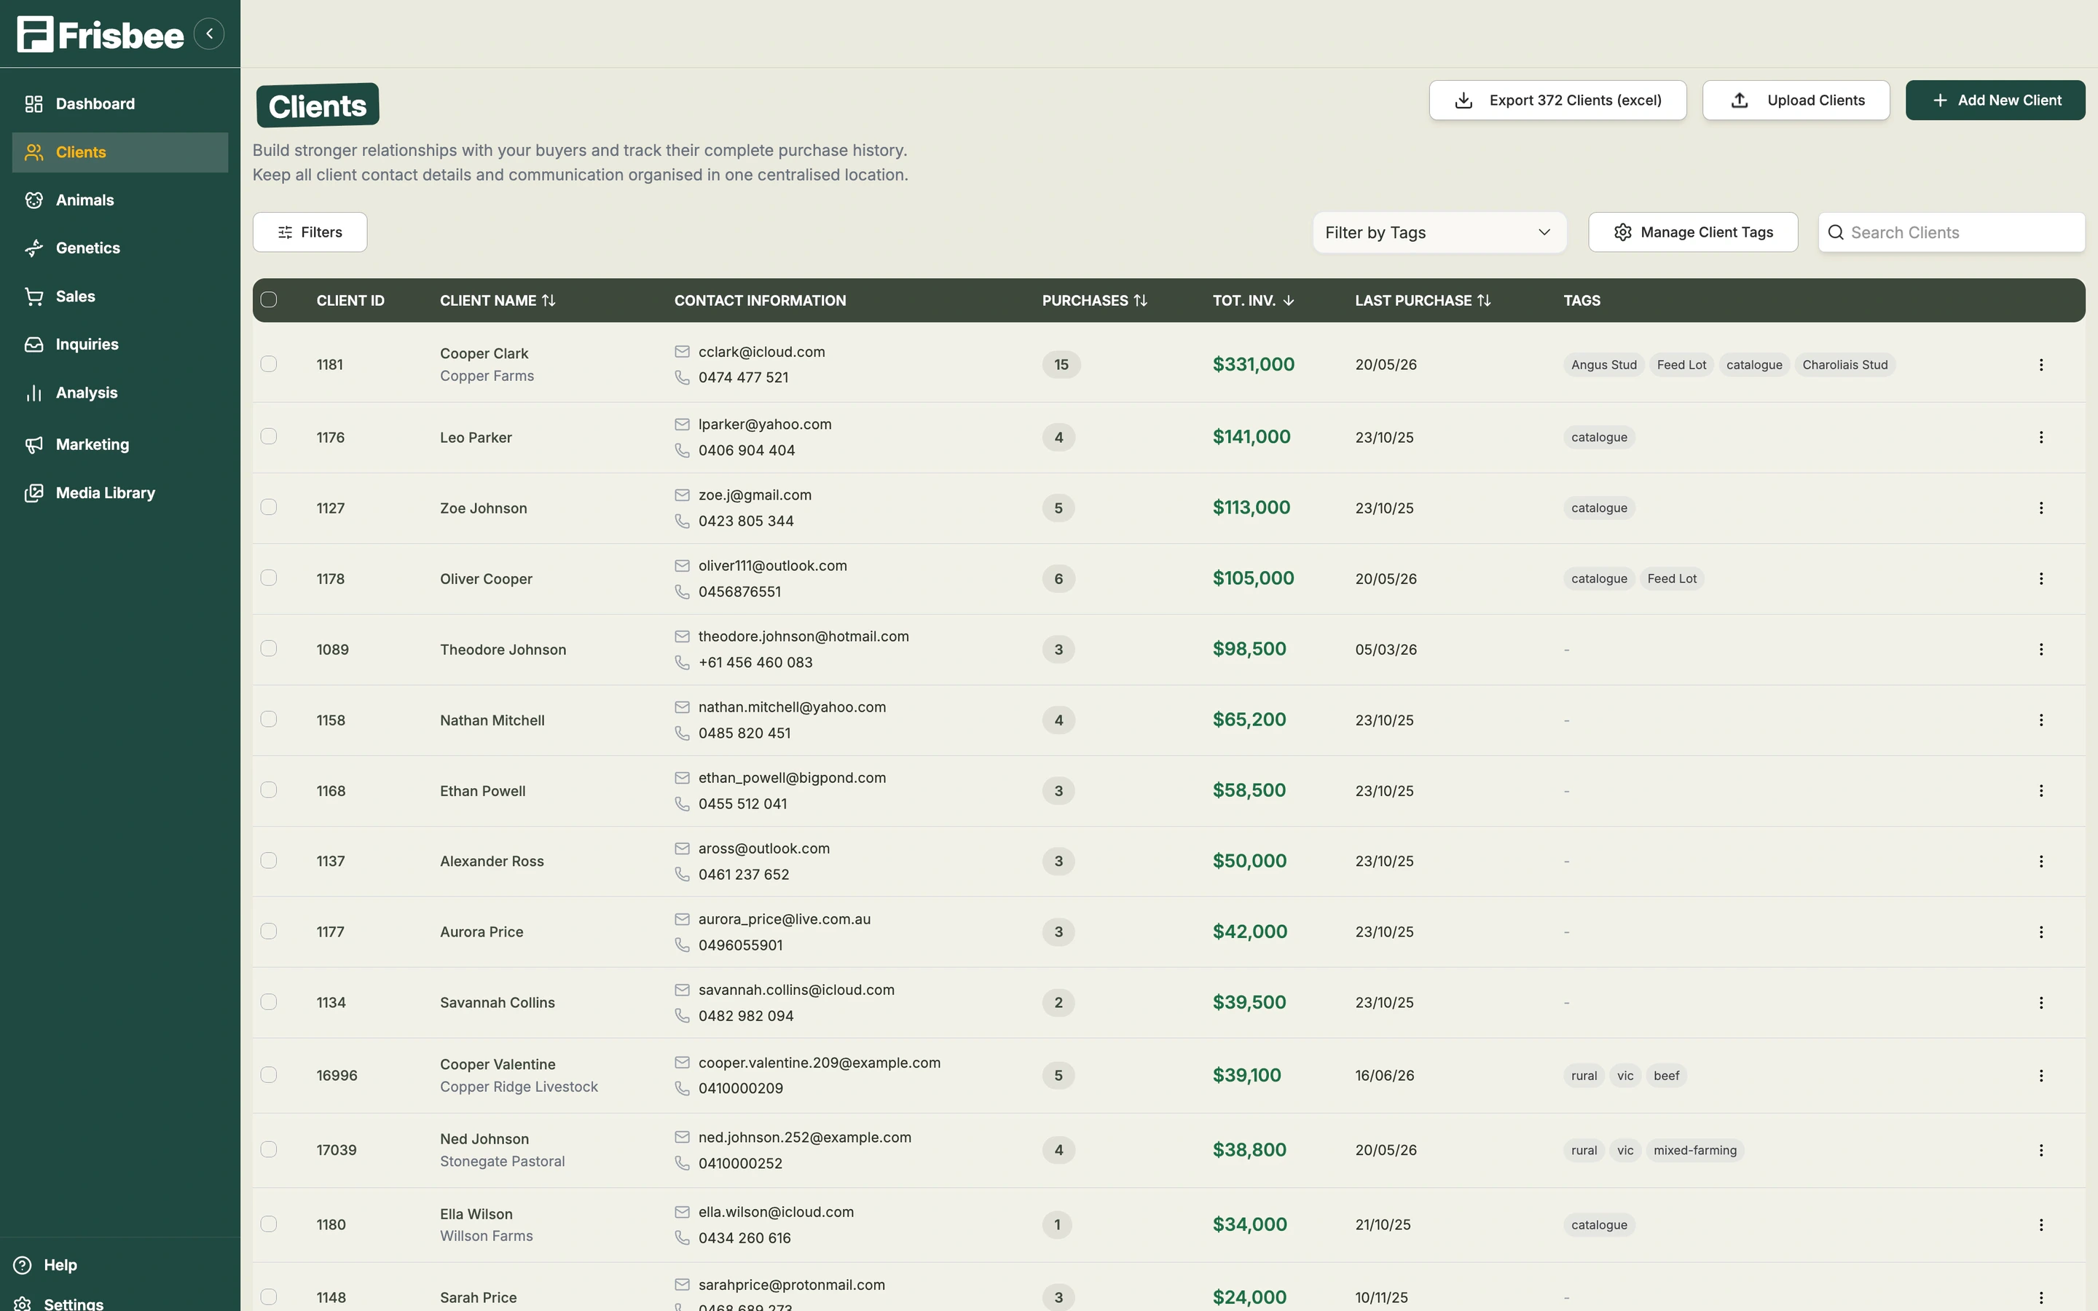Open the Marketing section
Screen dimensions: 2098x1311
click(x=120, y=445)
